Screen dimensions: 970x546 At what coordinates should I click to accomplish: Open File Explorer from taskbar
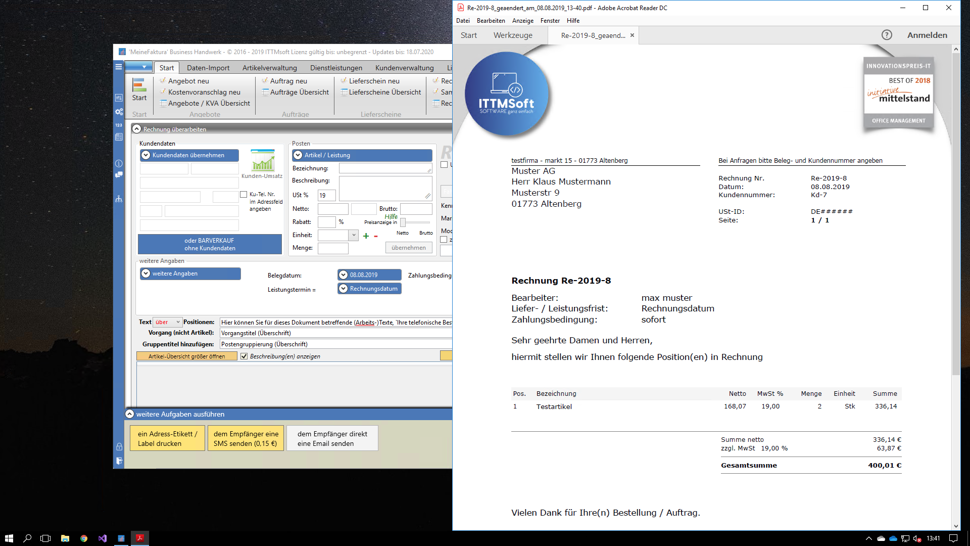tap(65, 538)
